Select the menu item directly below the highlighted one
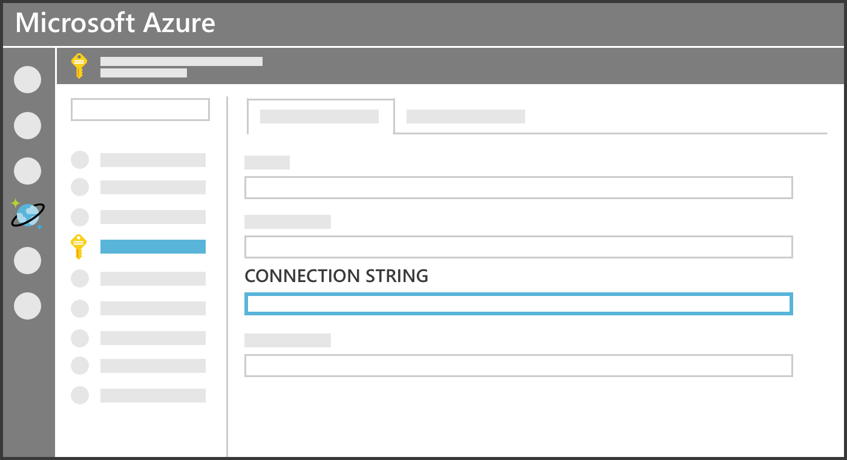847x460 pixels. pyautogui.click(x=153, y=278)
